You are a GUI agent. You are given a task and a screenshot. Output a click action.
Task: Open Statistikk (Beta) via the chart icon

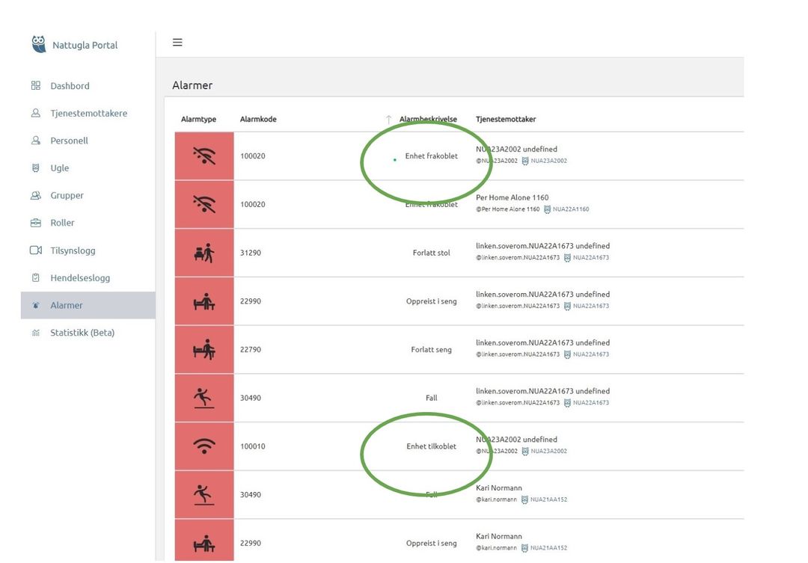pos(35,332)
